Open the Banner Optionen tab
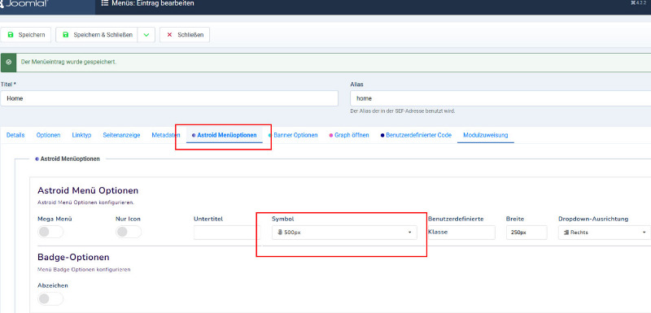The height and width of the screenshot is (313, 651). (293, 135)
